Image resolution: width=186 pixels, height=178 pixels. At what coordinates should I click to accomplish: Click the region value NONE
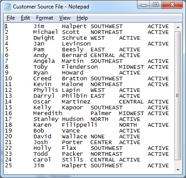[98, 137]
